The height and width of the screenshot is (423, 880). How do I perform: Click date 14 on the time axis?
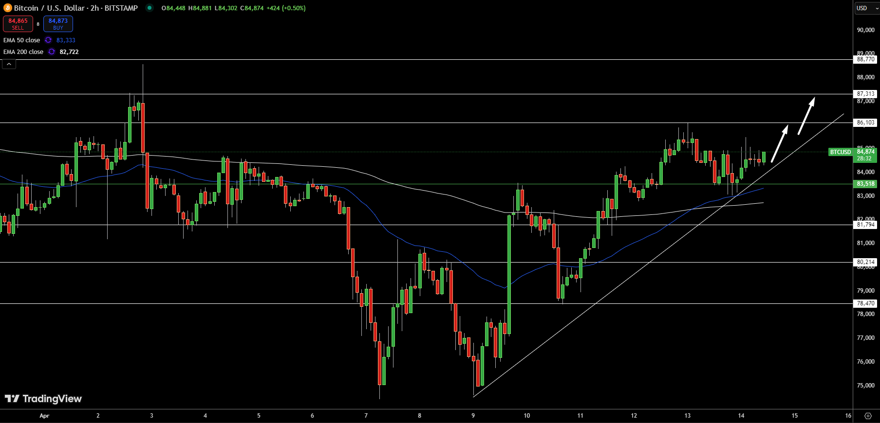coord(741,416)
